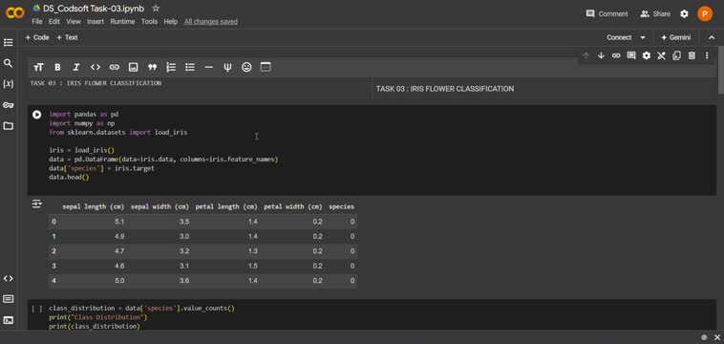Click the species column header
Screen dimensions: 724x344
(x=341, y=206)
